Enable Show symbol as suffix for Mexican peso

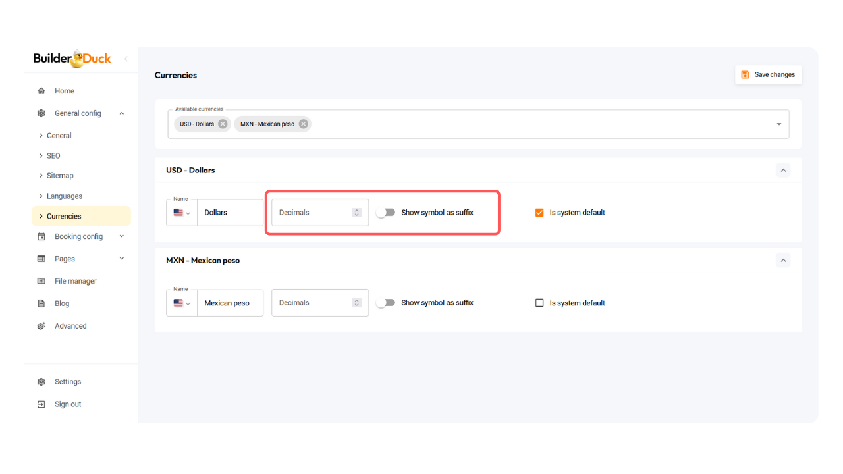385,303
